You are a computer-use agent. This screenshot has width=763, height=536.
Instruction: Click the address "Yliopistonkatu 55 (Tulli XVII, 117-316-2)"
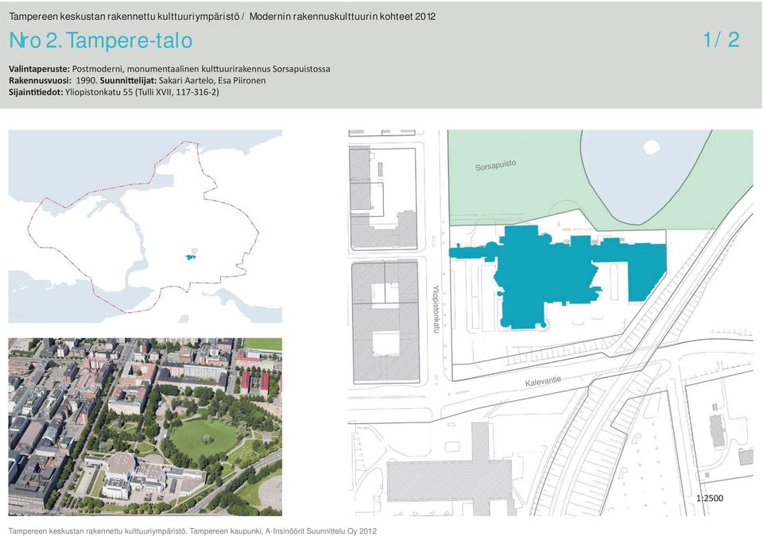coord(142,92)
